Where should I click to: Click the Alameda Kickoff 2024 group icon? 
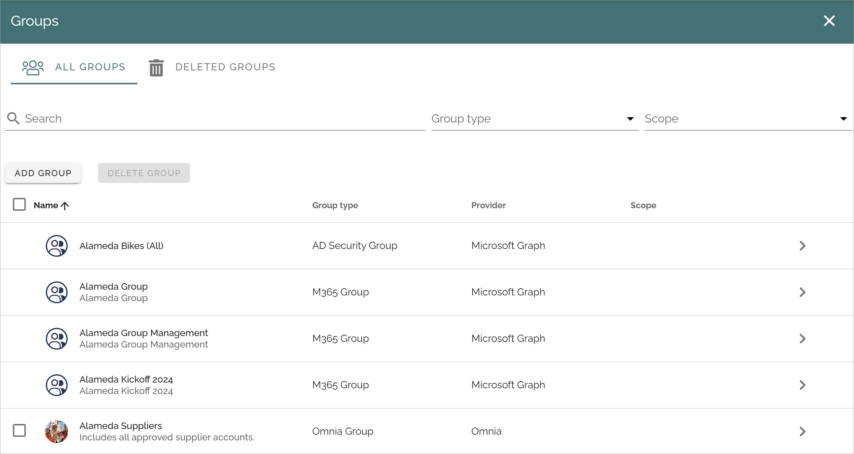[57, 385]
